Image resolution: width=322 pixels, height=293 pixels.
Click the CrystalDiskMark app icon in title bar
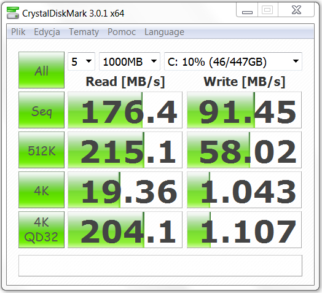[x=13, y=13]
